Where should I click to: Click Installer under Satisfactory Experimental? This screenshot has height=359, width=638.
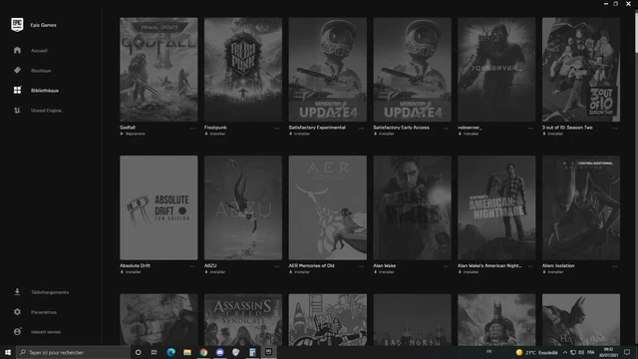point(299,134)
